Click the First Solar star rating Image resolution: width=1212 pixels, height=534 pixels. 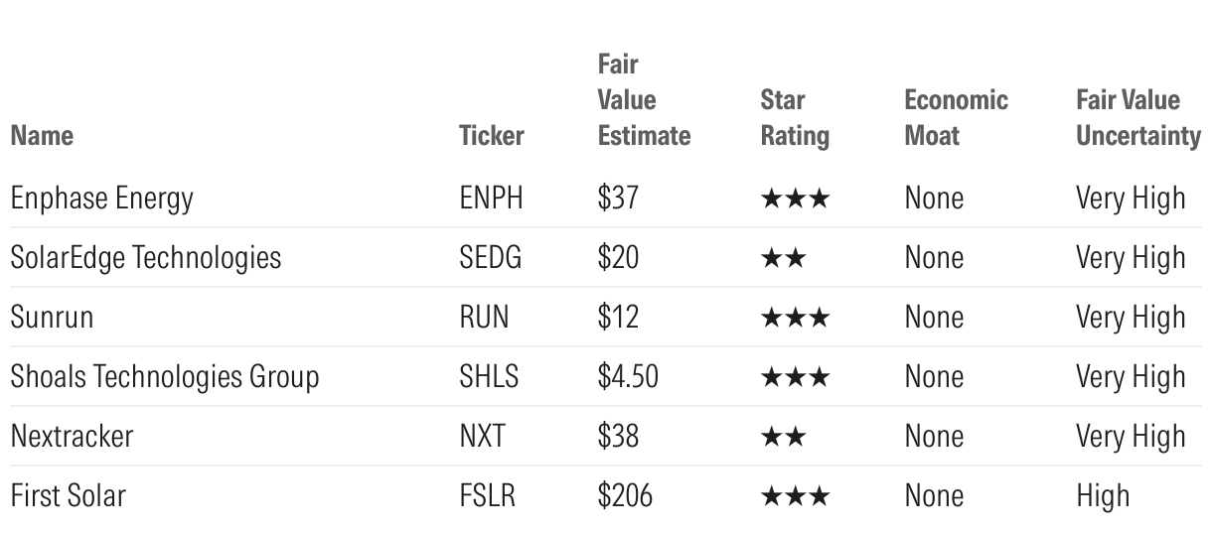(x=794, y=496)
